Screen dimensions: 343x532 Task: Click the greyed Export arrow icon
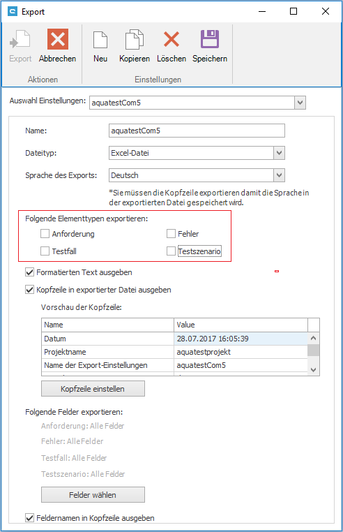(20, 39)
